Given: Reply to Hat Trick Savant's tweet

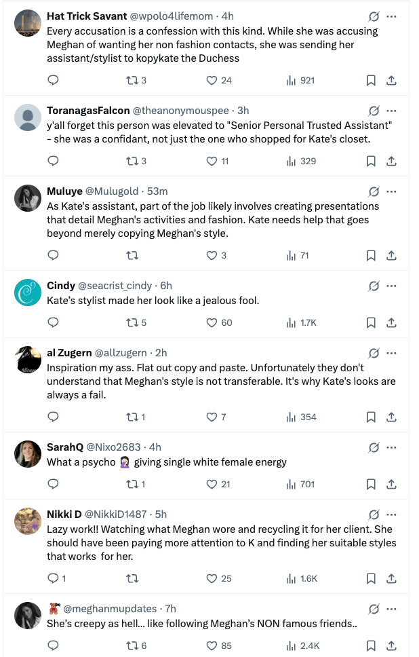Looking at the screenshot, I should coord(54,80).
